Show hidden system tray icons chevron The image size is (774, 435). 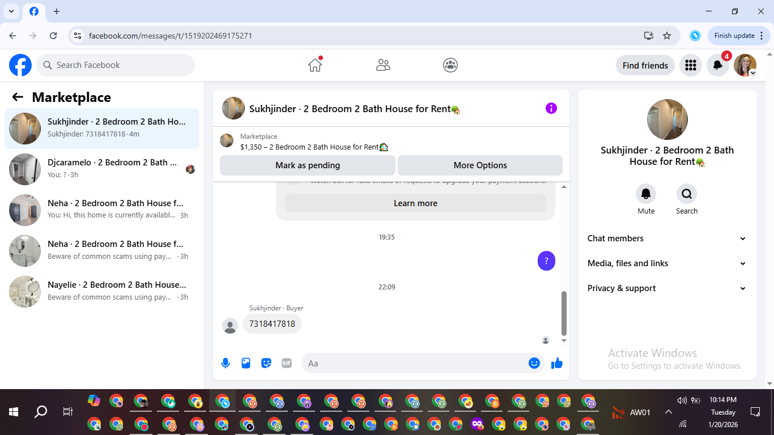[x=669, y=412]
